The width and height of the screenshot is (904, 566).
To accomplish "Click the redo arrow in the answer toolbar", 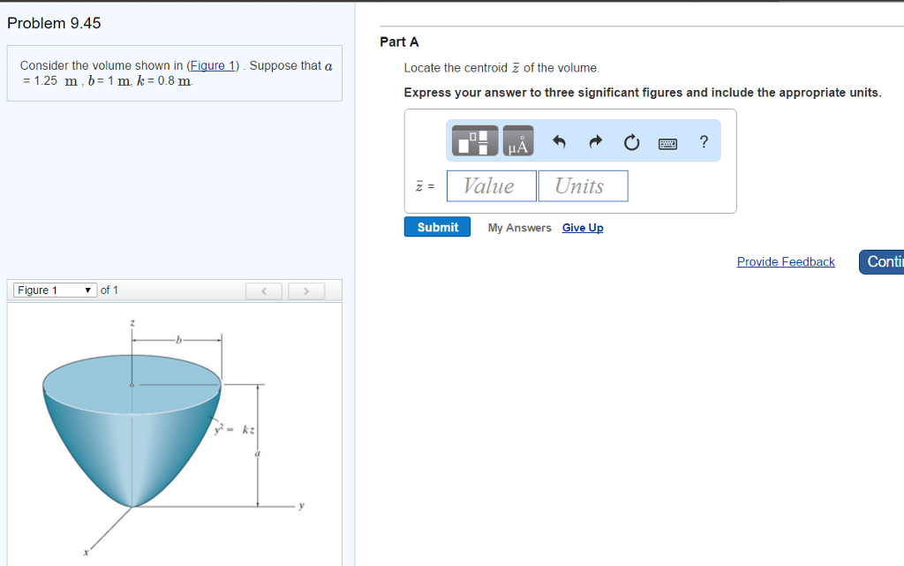I will 595,140.
